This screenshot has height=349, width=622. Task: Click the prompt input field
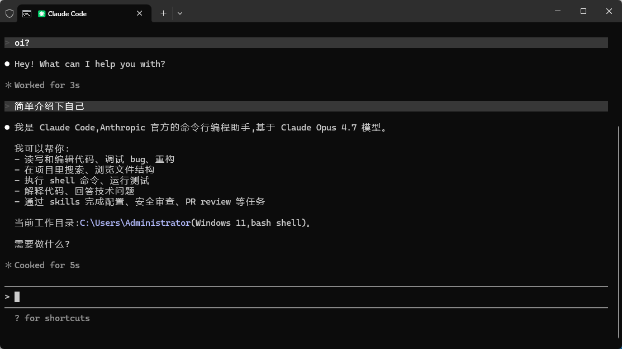pyautogui.click(x=306, y=297)
